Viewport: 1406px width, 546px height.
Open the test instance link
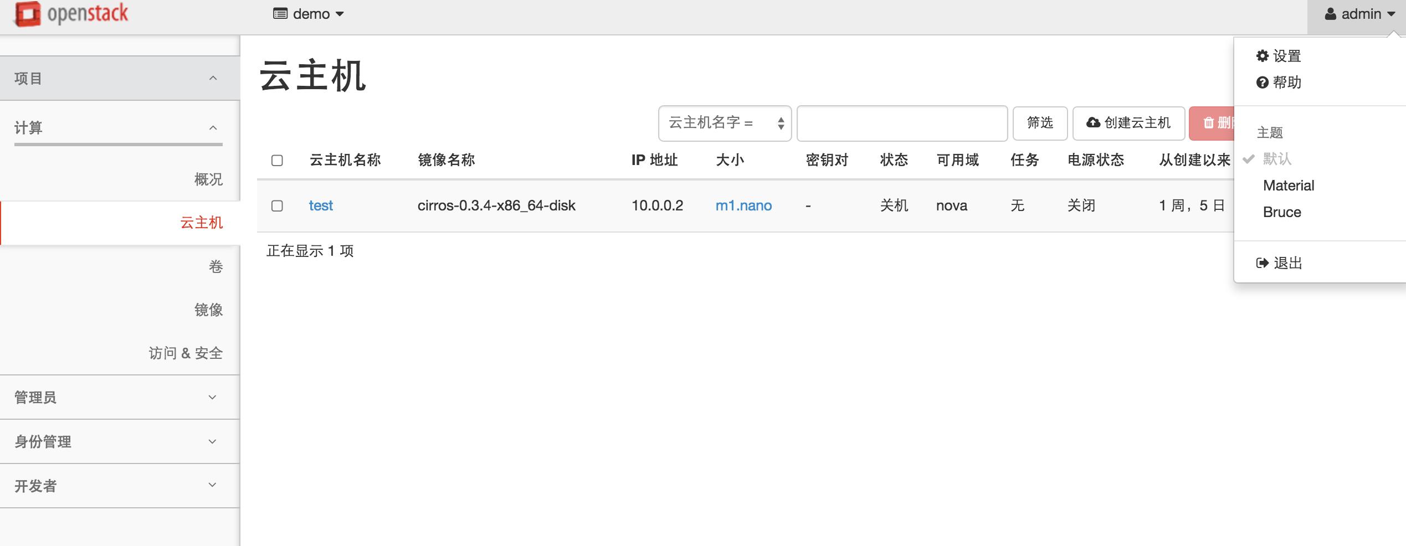[321, 205]
